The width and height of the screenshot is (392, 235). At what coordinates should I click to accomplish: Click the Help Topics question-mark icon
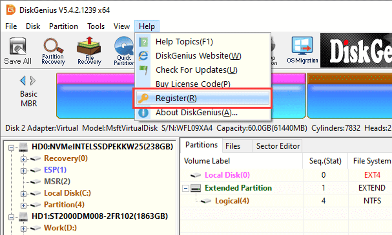(143, 42)
